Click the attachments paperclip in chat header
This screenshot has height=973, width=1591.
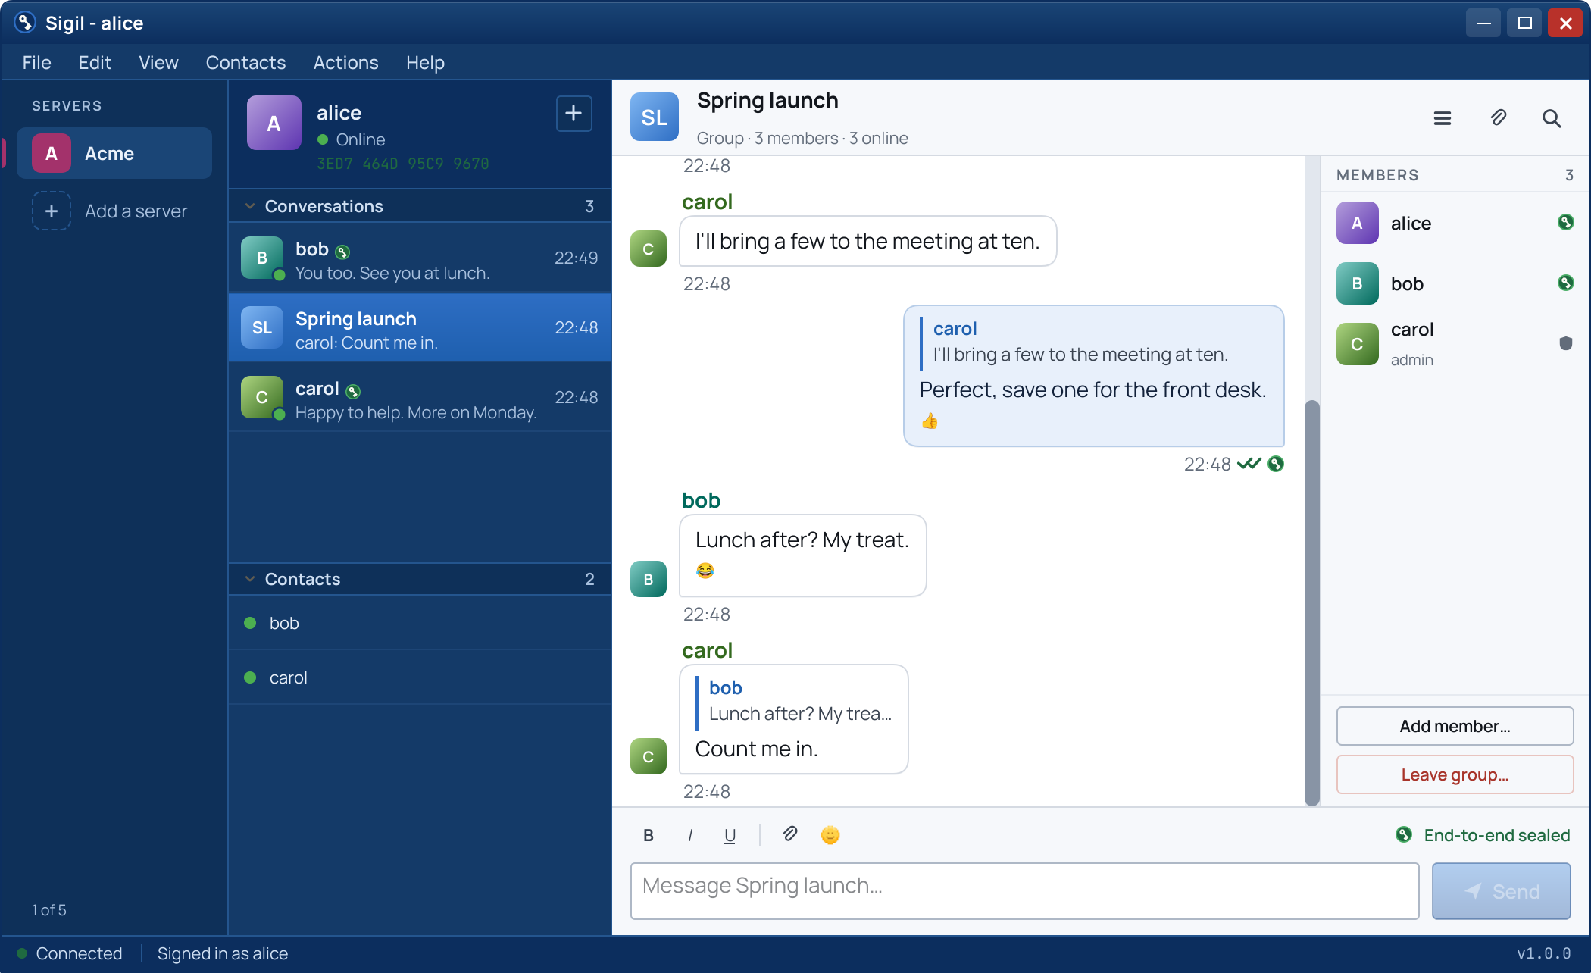point(1498,118)
